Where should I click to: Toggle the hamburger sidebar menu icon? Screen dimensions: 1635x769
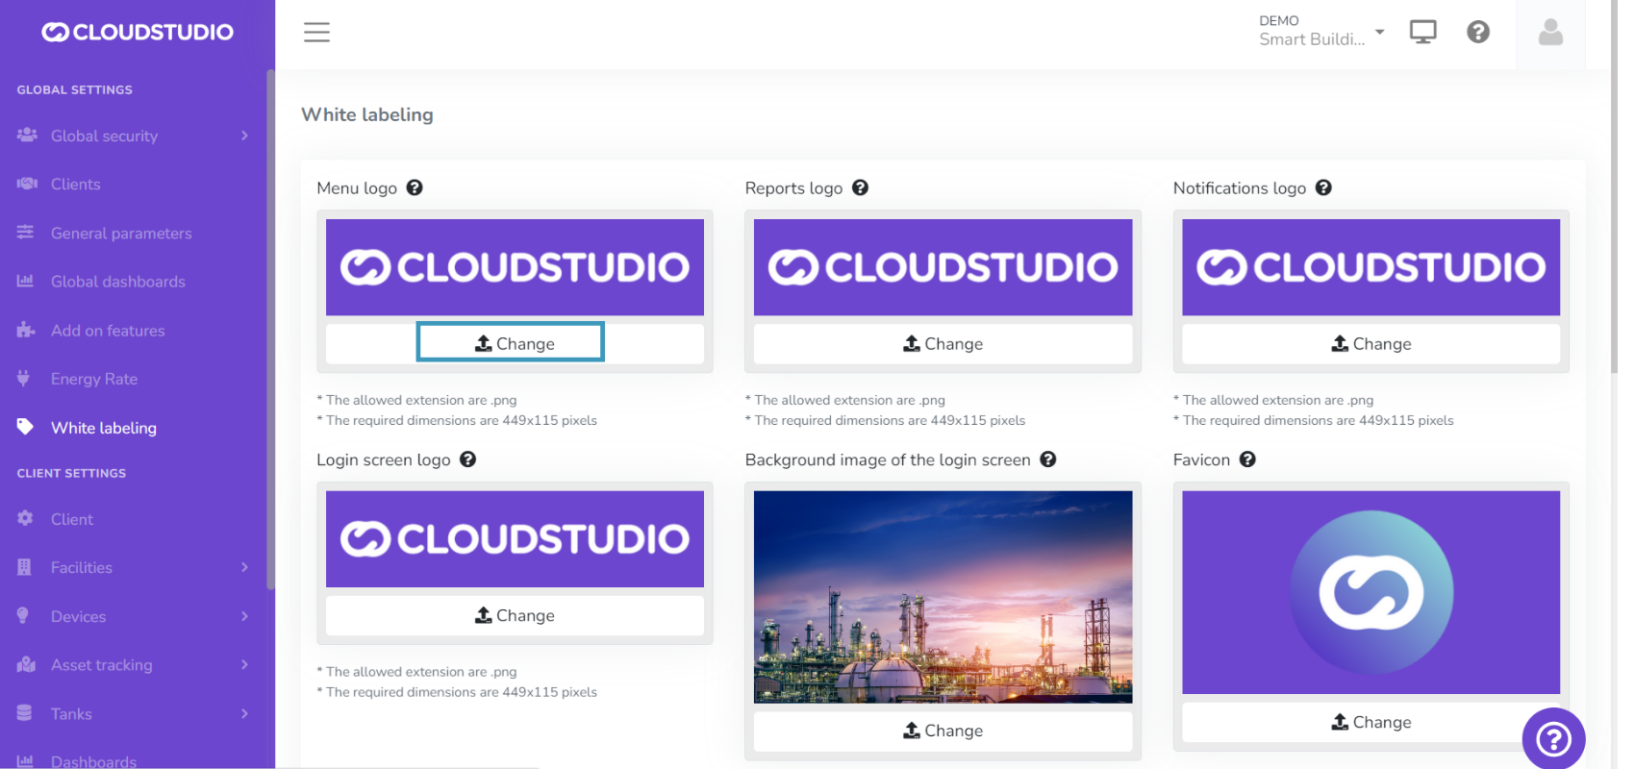(316, 32)
